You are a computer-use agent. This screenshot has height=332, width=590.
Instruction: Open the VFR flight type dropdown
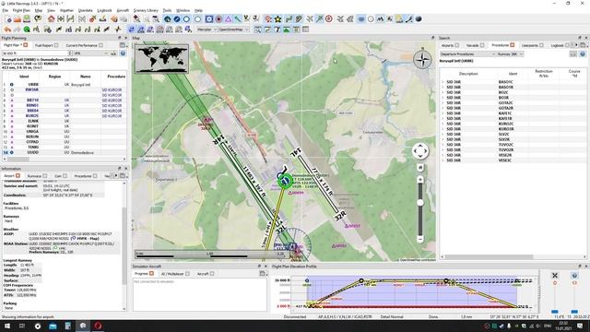tap(91, 53)
